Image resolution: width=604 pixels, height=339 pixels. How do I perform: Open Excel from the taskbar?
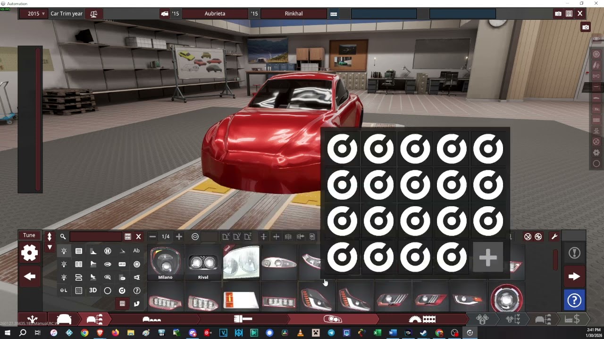377,333
